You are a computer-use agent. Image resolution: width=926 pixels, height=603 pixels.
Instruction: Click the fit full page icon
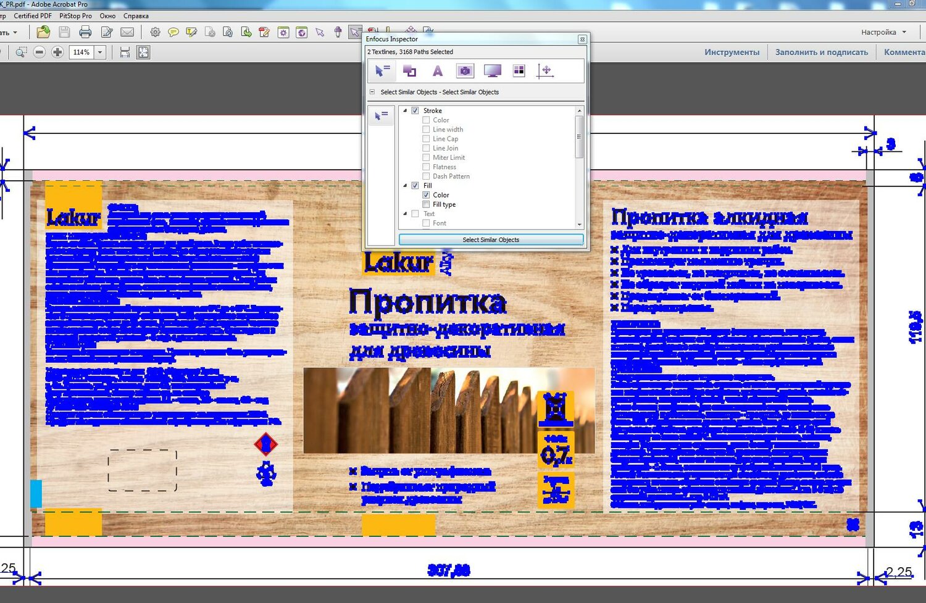point(143,52)
